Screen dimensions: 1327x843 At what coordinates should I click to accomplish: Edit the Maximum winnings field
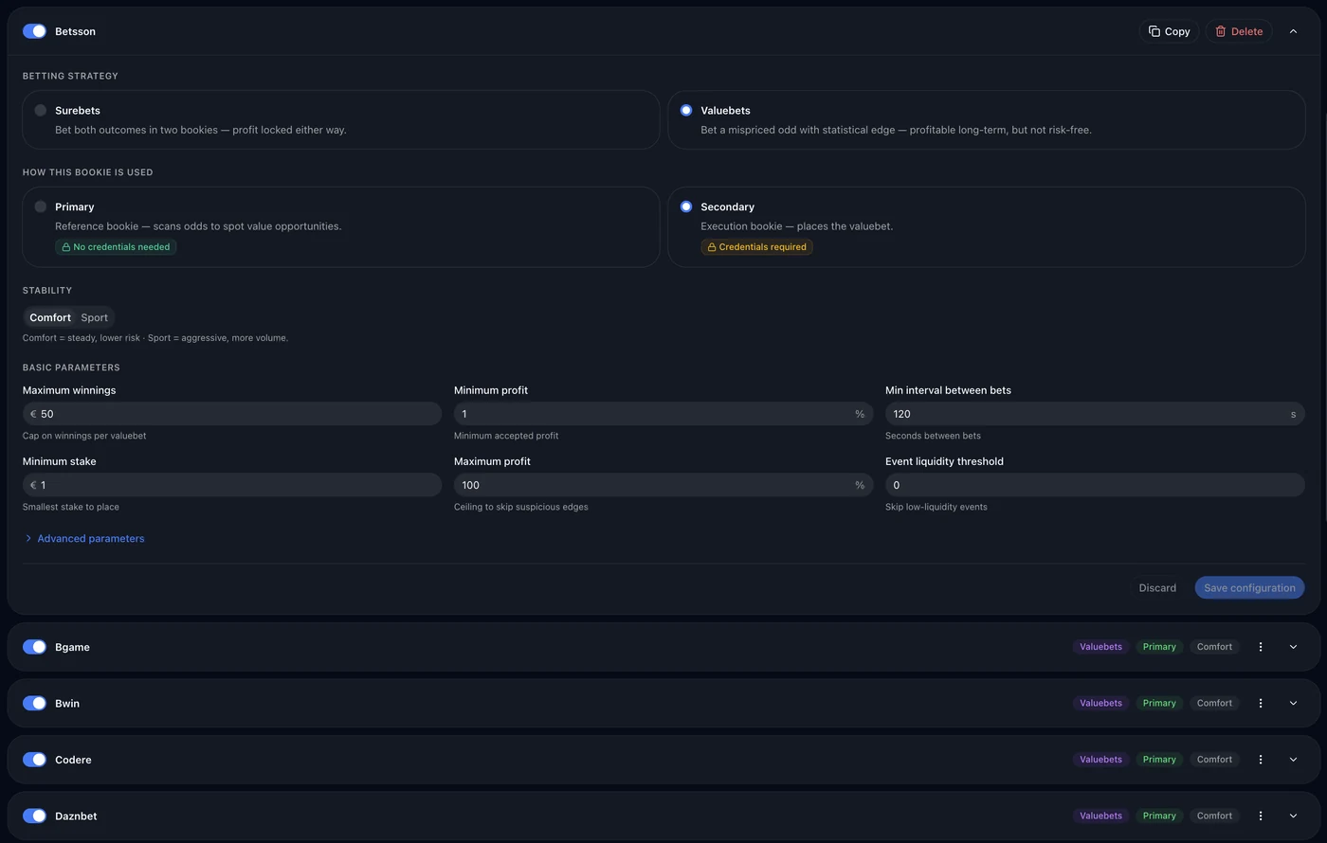[x=232, y=414]
